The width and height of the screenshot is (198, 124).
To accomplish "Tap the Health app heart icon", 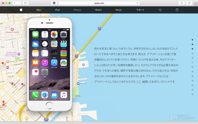I will pos(35,72).
